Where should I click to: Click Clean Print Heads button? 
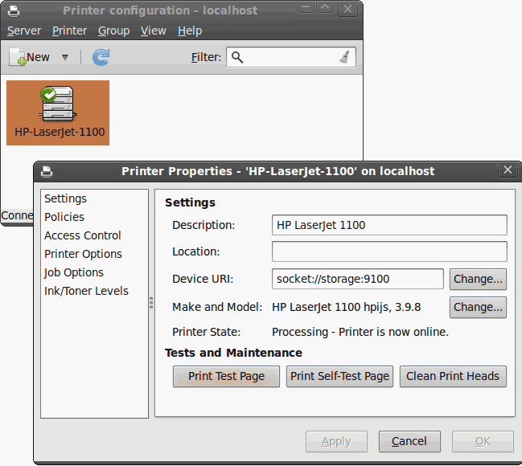[x=453, y=376]
